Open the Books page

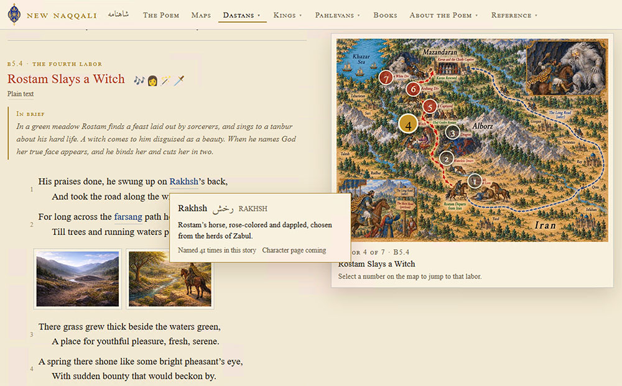385,15
